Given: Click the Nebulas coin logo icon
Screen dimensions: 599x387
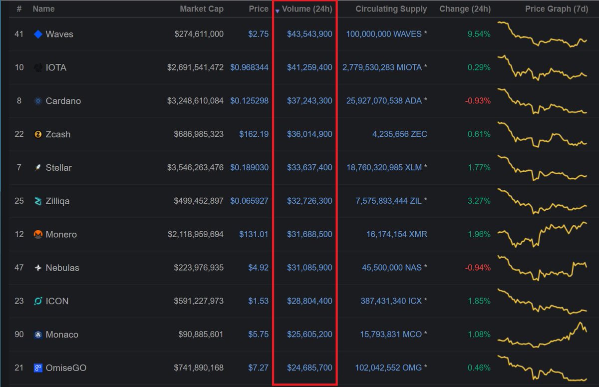Looking at the screenshot, I should (x=38, y=268).
